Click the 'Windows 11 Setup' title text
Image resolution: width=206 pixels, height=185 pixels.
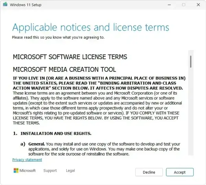[x=26, y=5]
